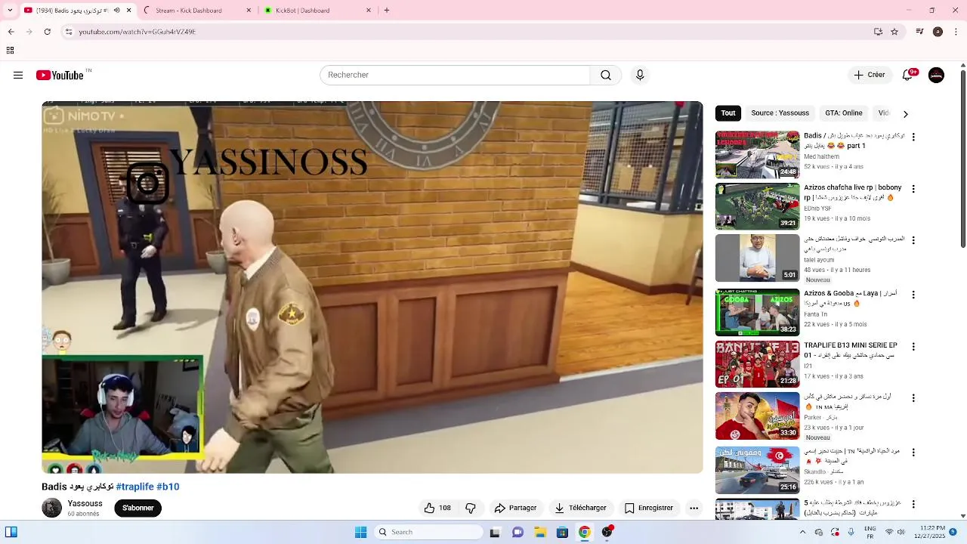Open YouTube notifications bell
Image resolution: width=967 pixels, height=544 pixels.
point(907,75)
